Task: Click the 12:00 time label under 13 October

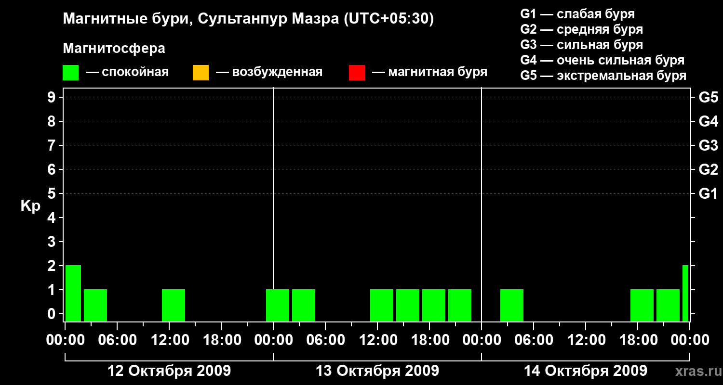Action: (x=377, y=340)
